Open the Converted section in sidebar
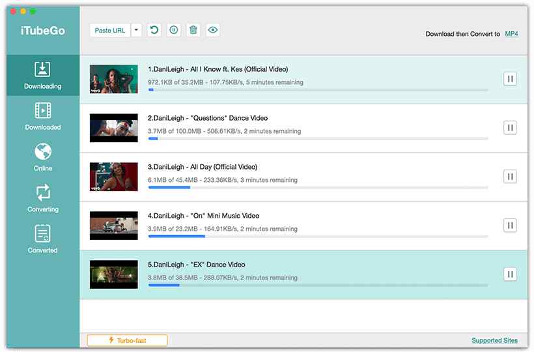 coord(43,239)
